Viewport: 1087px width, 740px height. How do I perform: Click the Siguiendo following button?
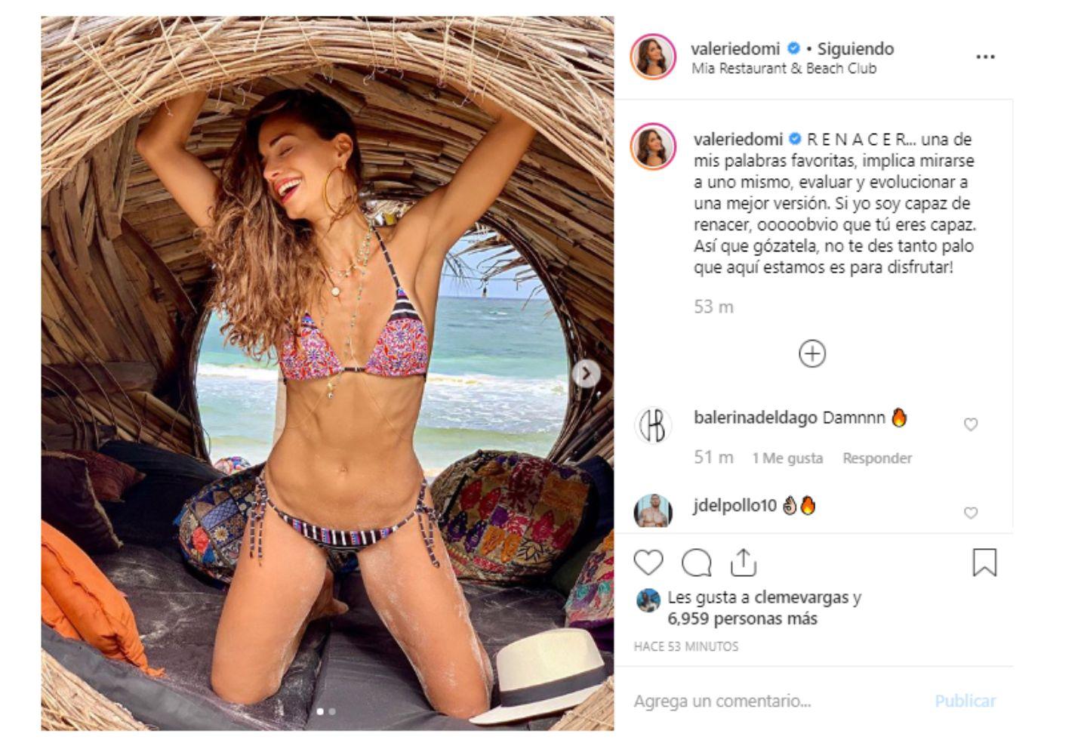(x=856, y=48)
